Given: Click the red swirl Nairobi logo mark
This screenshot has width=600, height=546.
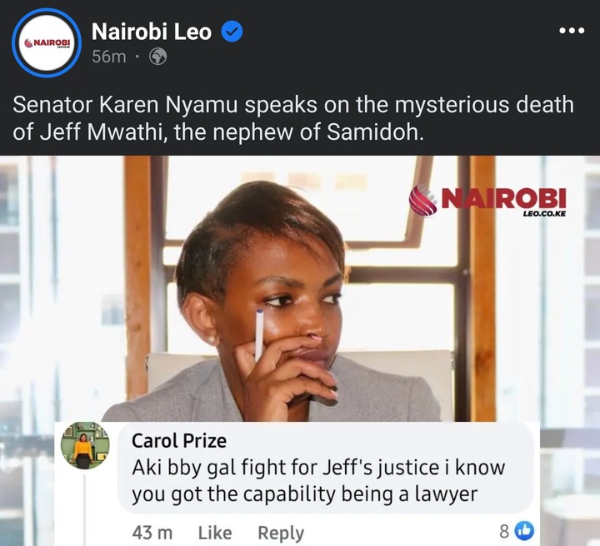Looking at the screenshot, I should pyautogui.click(x=423, y=201).
